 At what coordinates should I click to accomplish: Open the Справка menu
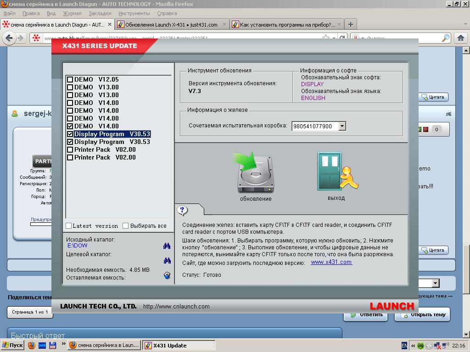point(167,13)
